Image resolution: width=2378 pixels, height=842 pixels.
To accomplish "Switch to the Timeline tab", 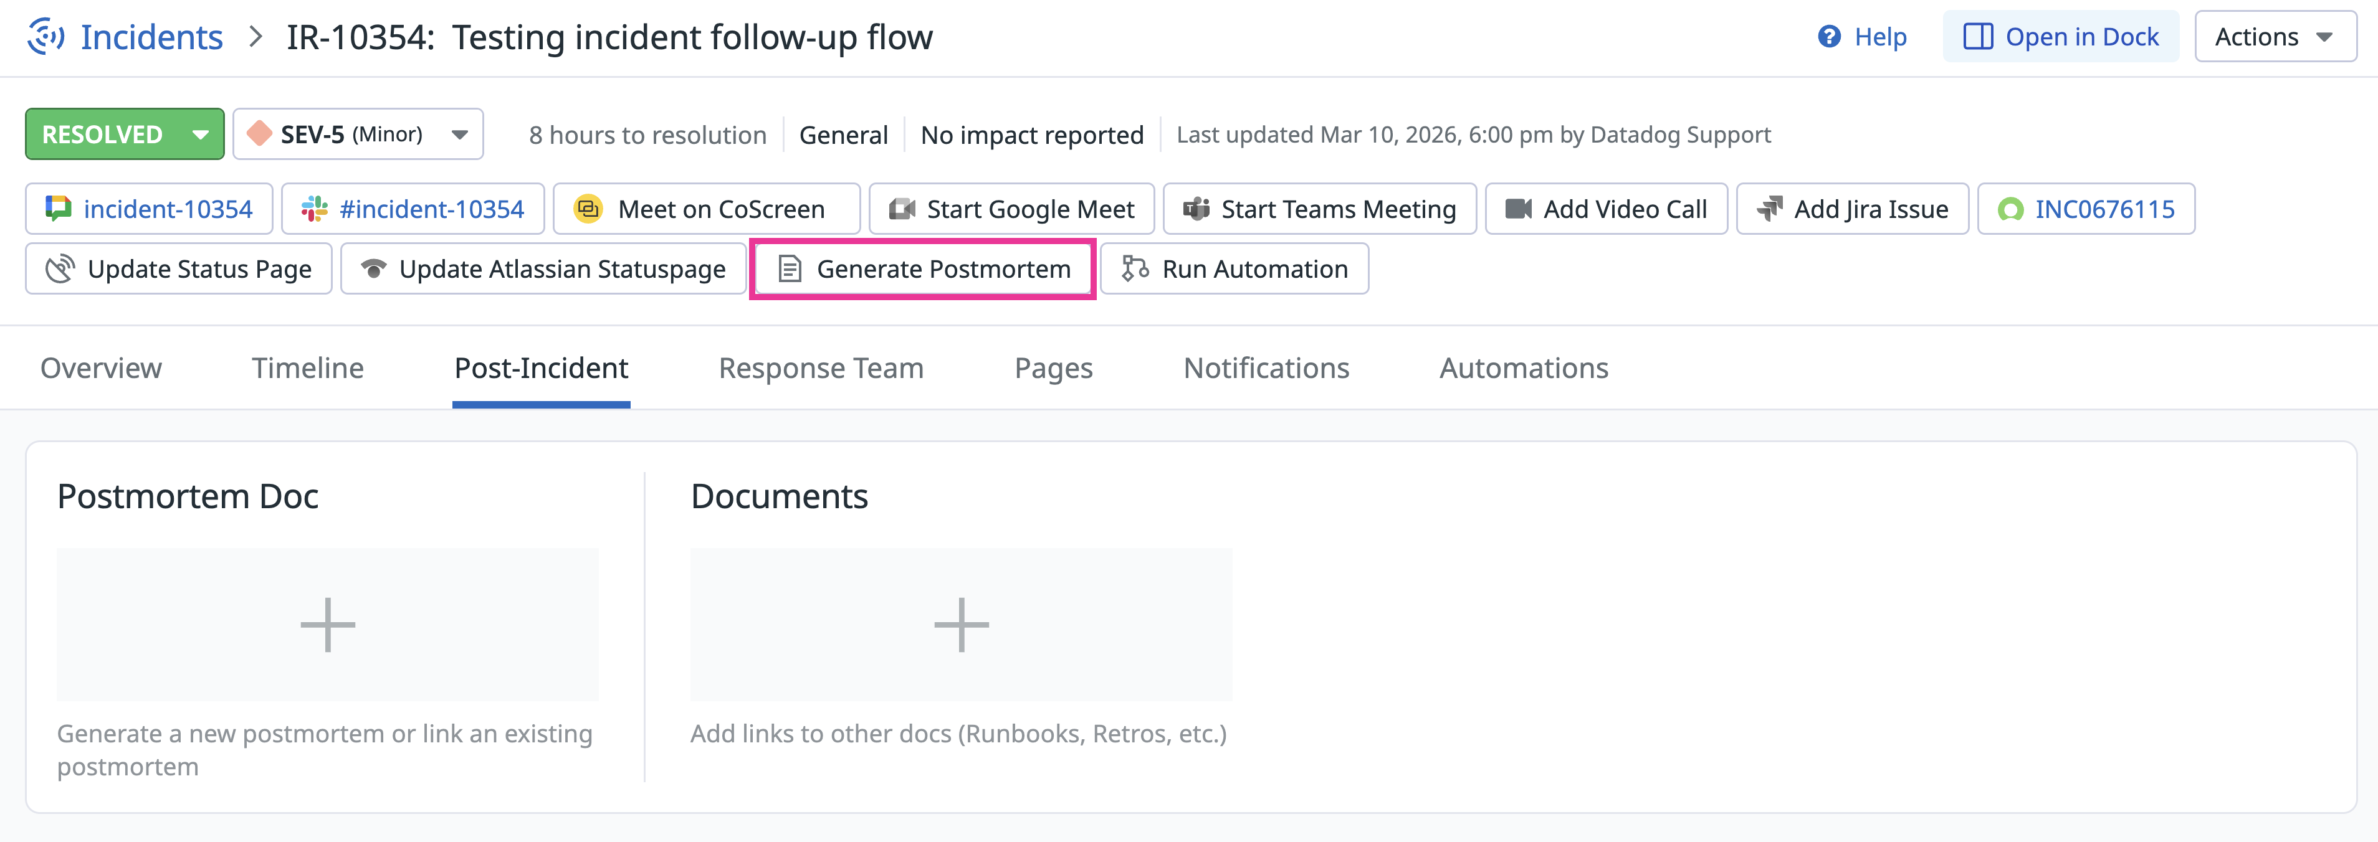I will [x=307, y=368].
